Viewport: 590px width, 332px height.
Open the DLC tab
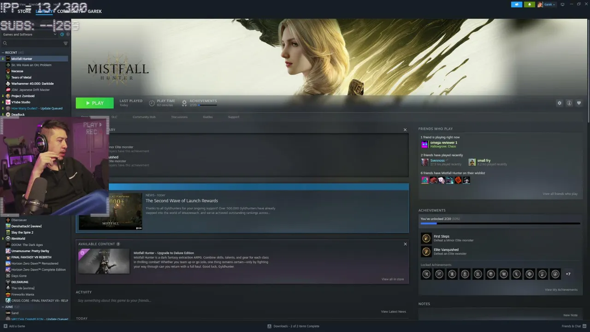[x=114, y=117]
